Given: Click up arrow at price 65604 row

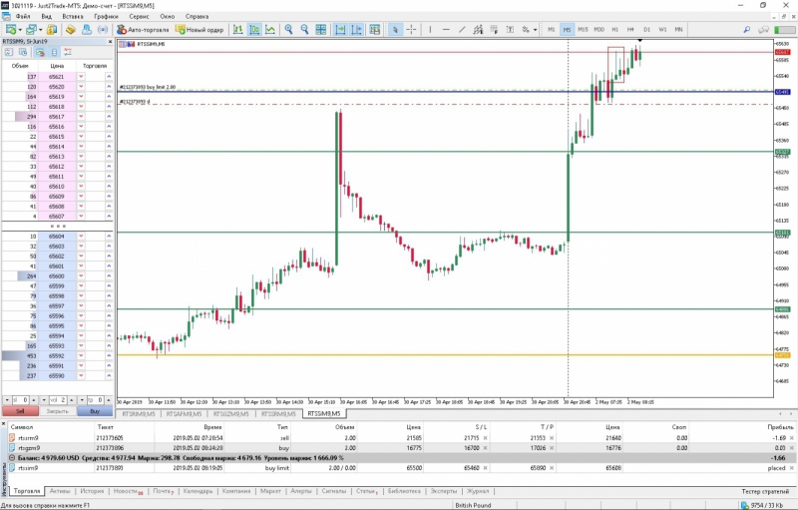Looking at the screenshot, I should click(109, 237).
